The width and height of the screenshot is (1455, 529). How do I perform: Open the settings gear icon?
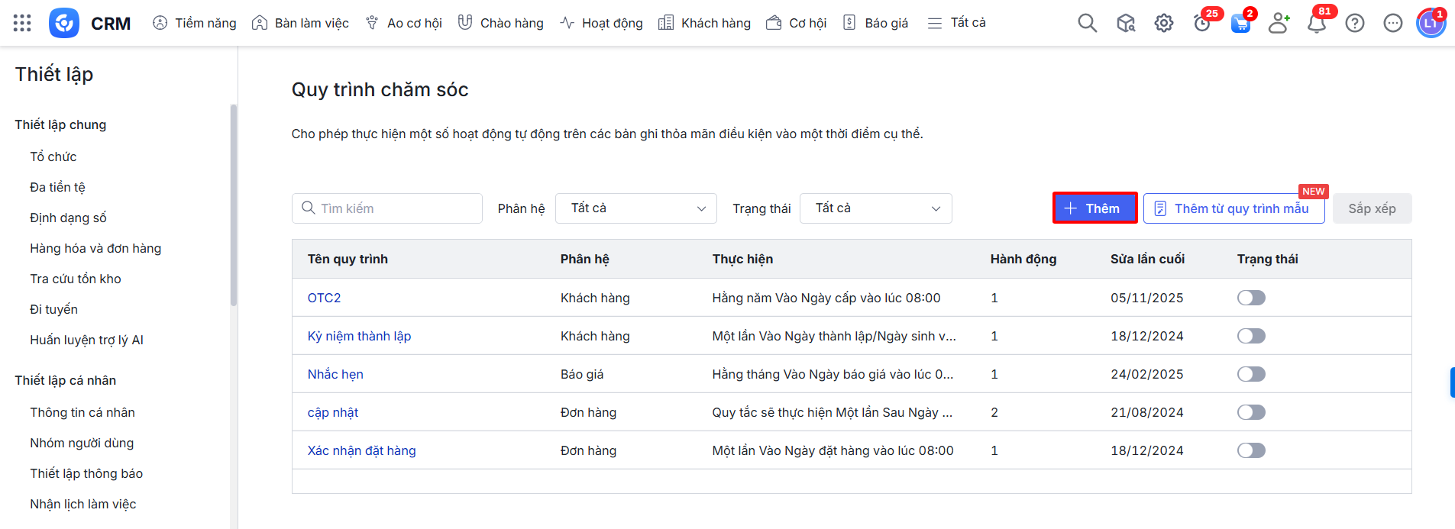[x=1163, y=24]
